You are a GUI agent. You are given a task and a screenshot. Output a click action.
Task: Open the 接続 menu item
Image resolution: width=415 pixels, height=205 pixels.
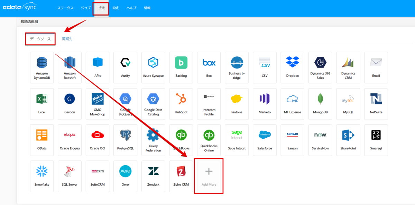[x=101, y=8]
